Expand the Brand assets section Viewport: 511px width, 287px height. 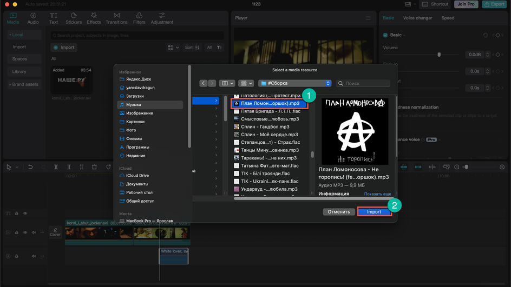coord(24,84)
